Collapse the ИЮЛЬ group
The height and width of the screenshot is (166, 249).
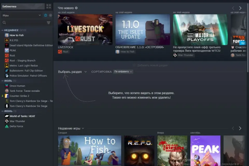coord(3,81)
